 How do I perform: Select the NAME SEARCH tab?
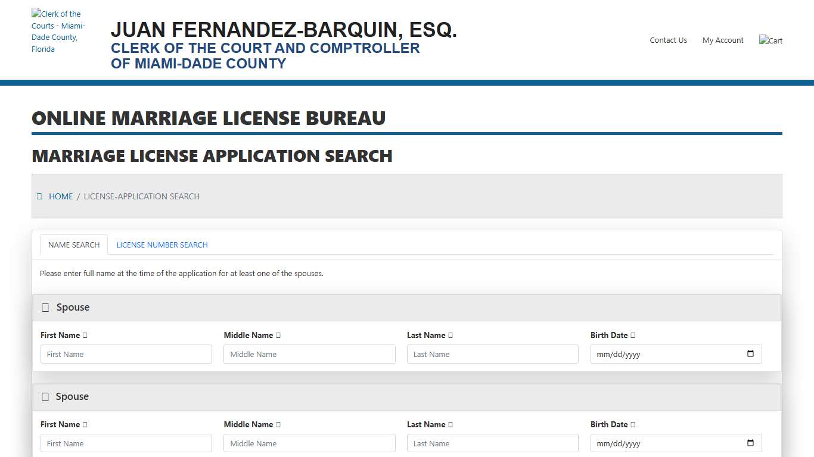[x=73, y=245]
